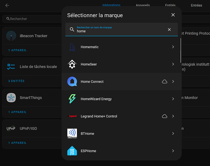
Task: Click the Rechercher integrations search box
Action: [32, 19]
